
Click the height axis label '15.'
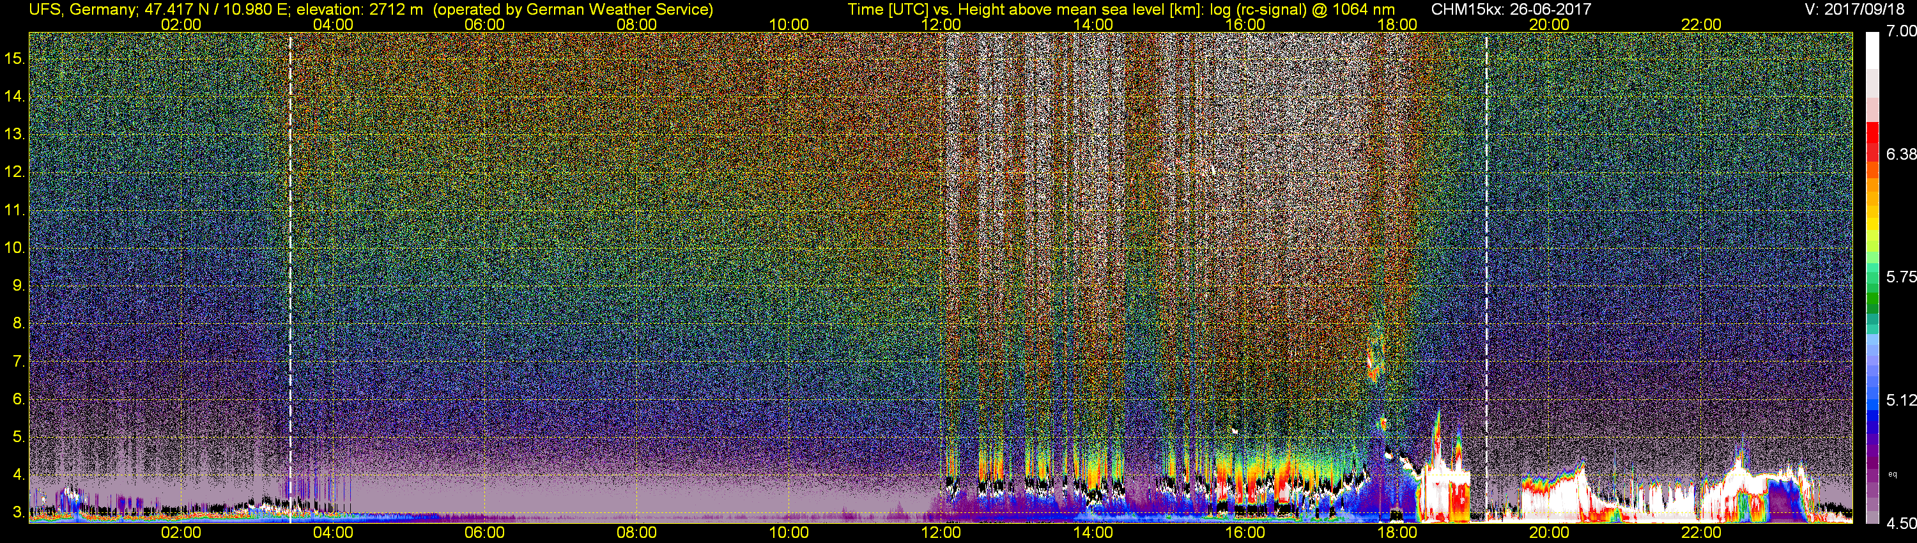coord(14,58)
